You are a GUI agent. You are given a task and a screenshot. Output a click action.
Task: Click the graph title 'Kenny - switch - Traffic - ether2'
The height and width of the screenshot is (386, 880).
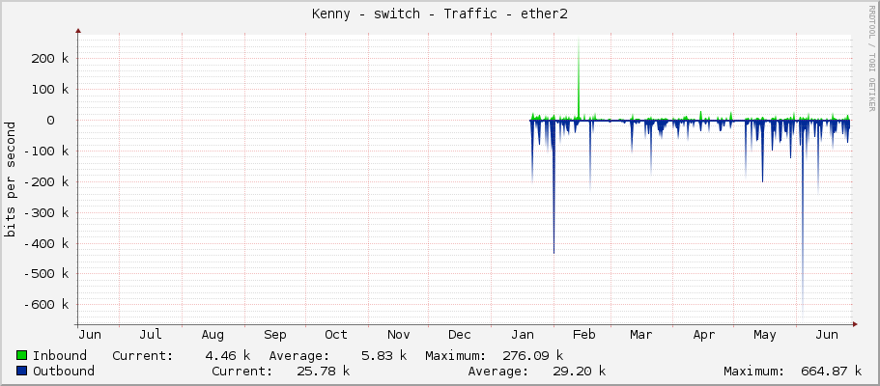(440, 14)
